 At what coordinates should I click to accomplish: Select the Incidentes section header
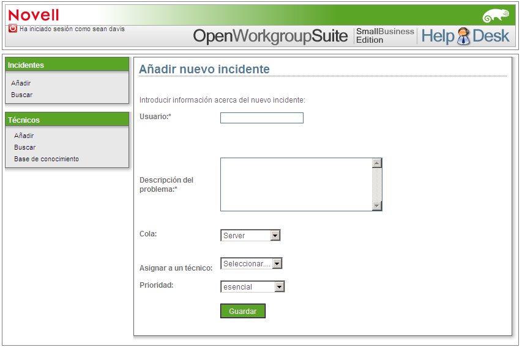coord(67,65)
